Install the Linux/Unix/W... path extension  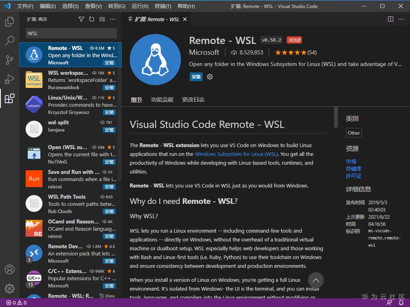click(x=109, y=112)
